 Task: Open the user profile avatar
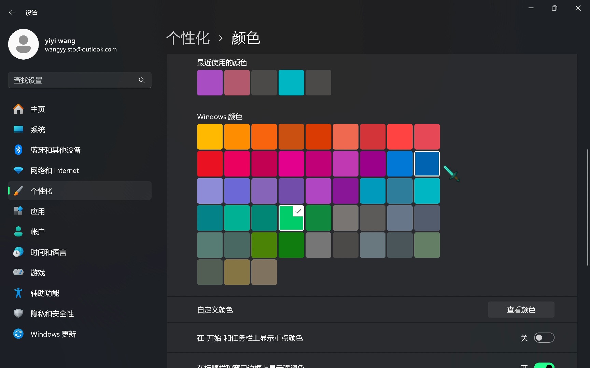(24, 44)
